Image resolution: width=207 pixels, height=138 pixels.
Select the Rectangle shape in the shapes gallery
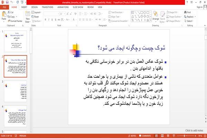pyautogui.click(x=142, y=12)
